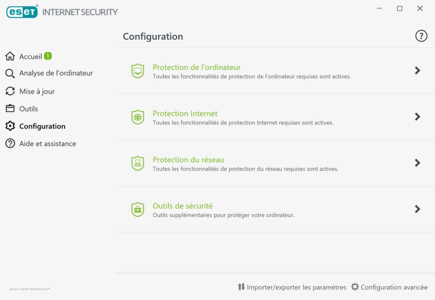Image resolution: width=435 pixels, height=300 pixels.
Task: Click the Protection Internet globe shield icon
Action: coord(138,117)
